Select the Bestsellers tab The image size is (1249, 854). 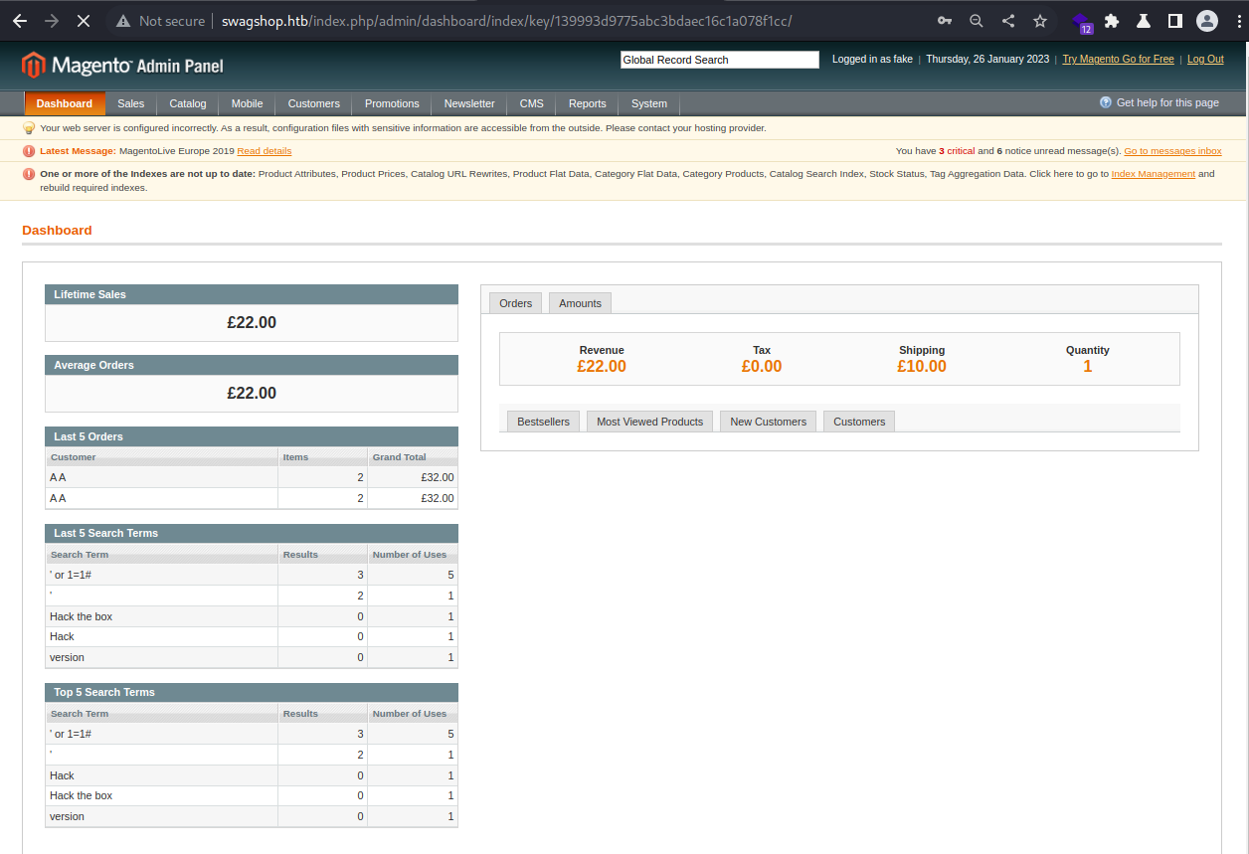tap(544, 422)
